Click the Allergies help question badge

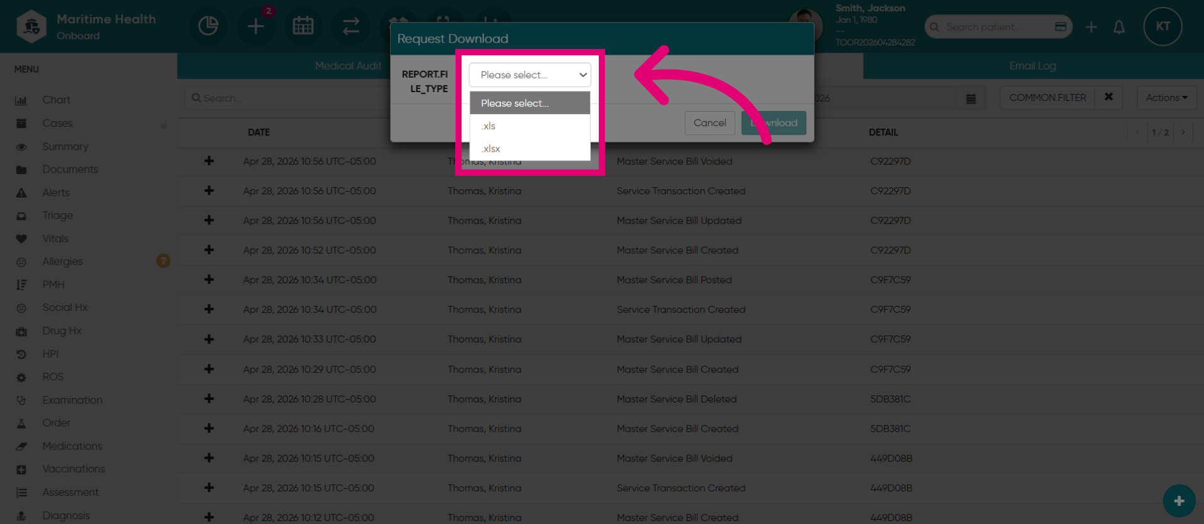[163, 261]
